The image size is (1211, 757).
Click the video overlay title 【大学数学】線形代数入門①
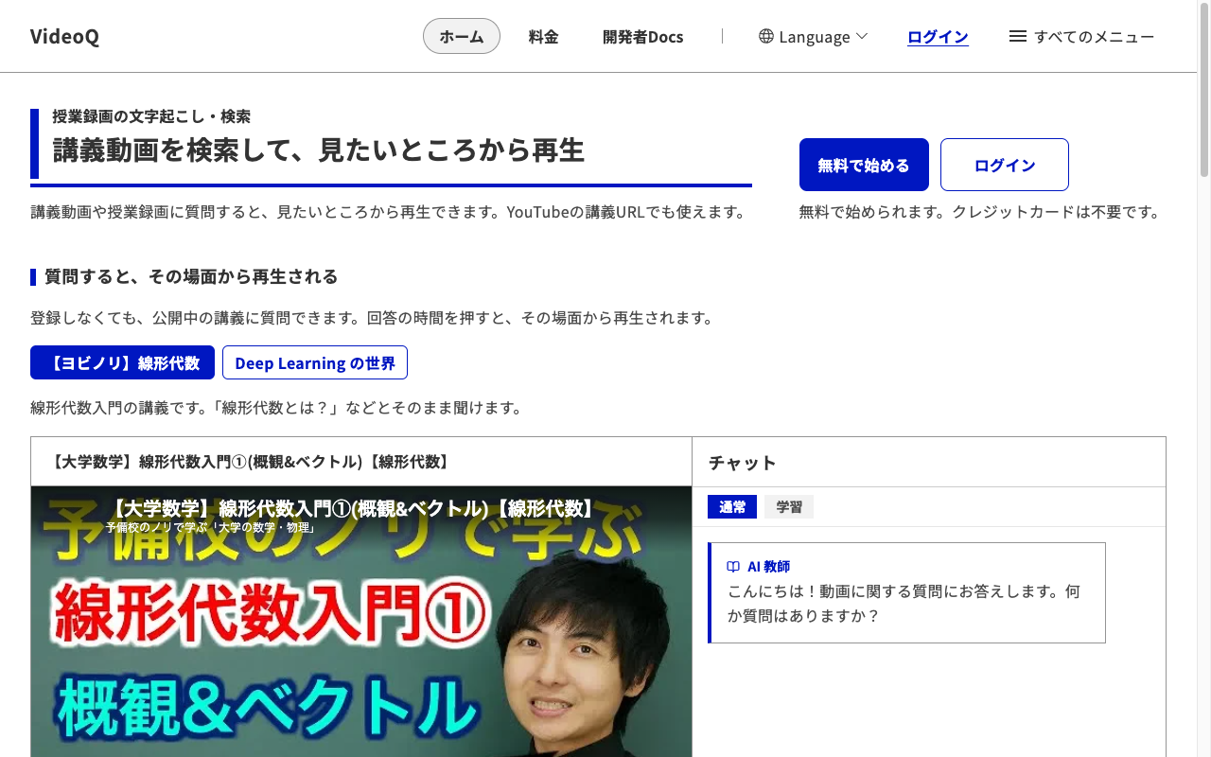(353, 509)
